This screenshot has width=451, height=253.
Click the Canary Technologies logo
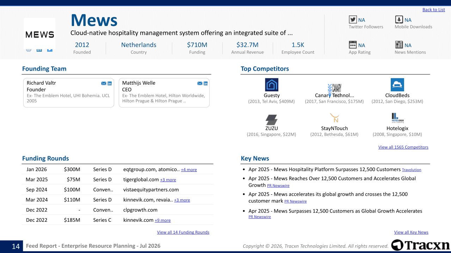(334, 90)
